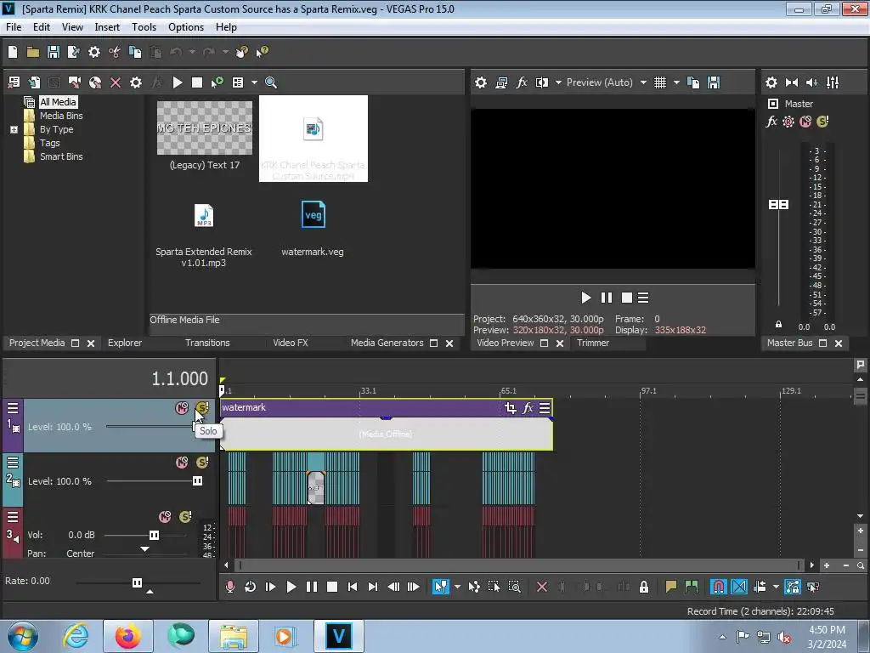Screen dimensions: 870x653
Task: Open Event FX on watermark event
Action: (528, 408)
